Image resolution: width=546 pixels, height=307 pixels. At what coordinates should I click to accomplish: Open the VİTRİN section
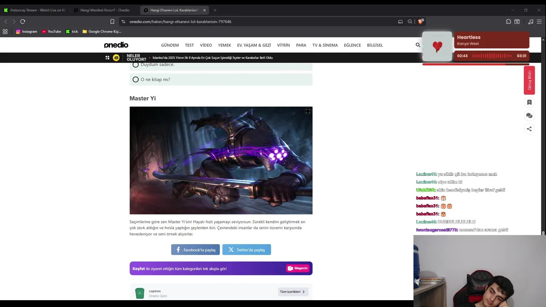coord(283,45)
